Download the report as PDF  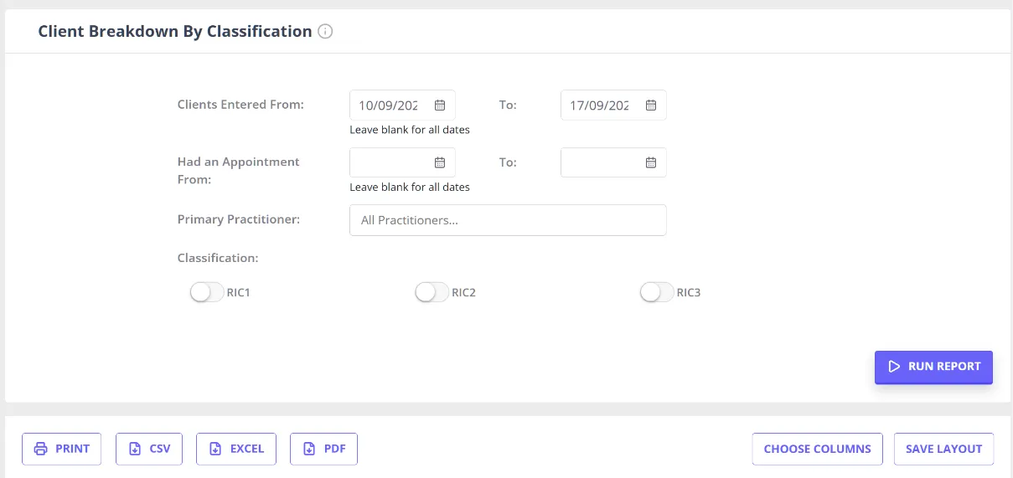[323, 449]
